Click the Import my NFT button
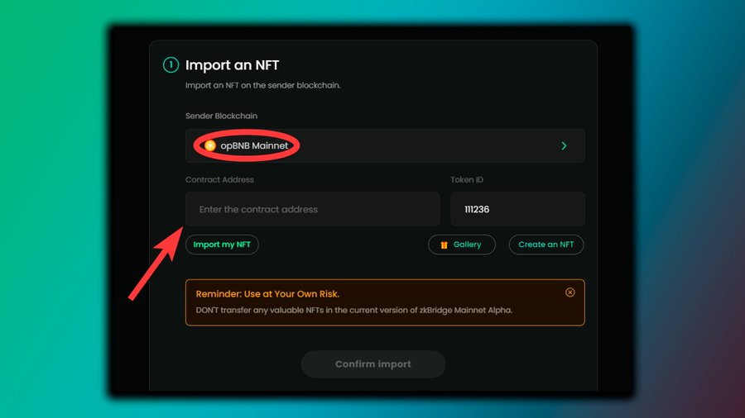 click(x=222, y=245)
